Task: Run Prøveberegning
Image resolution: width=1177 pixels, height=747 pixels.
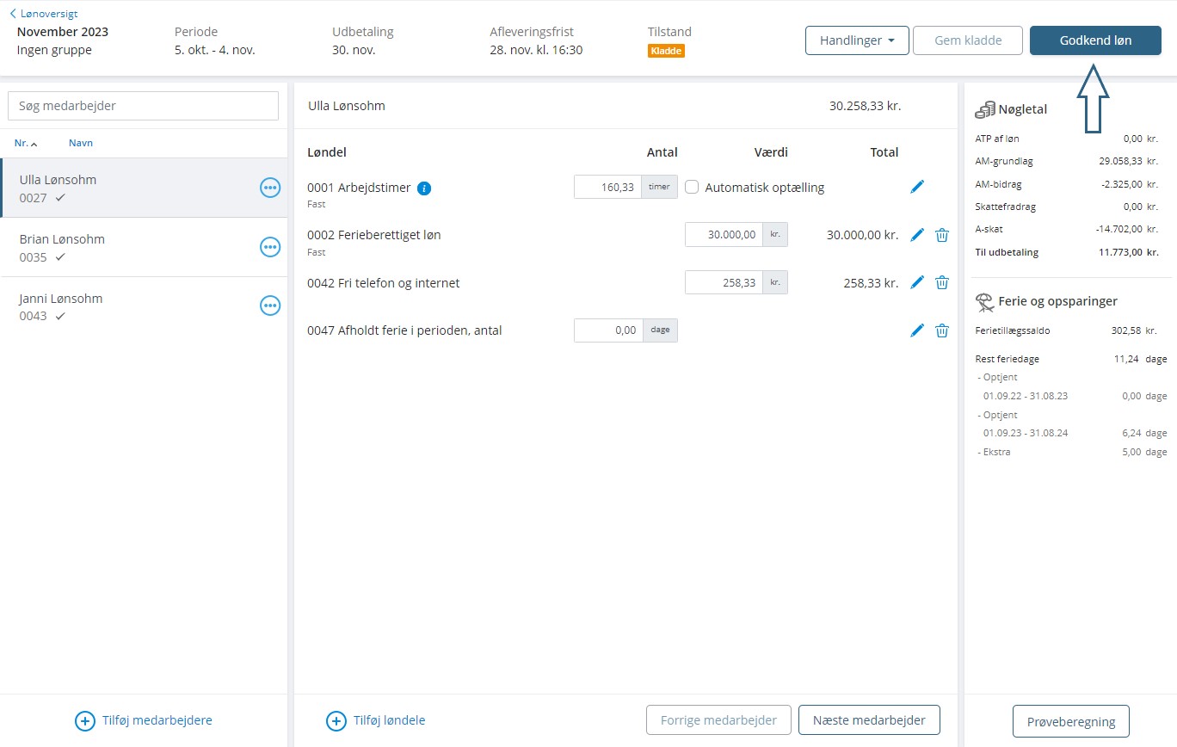Action: click(1071, 722)
